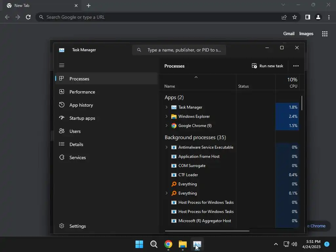Open the Images link in Chrome
Image resolution: width=336 pixels, height=252 pixels.
[306, 34]
